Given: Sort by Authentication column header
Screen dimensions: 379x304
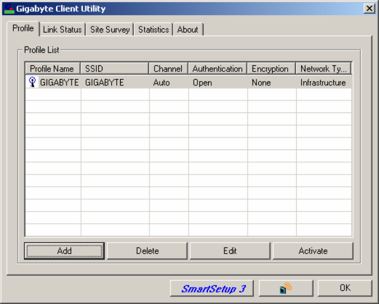Looking at the screenshot, I should [x=217, y=68].
